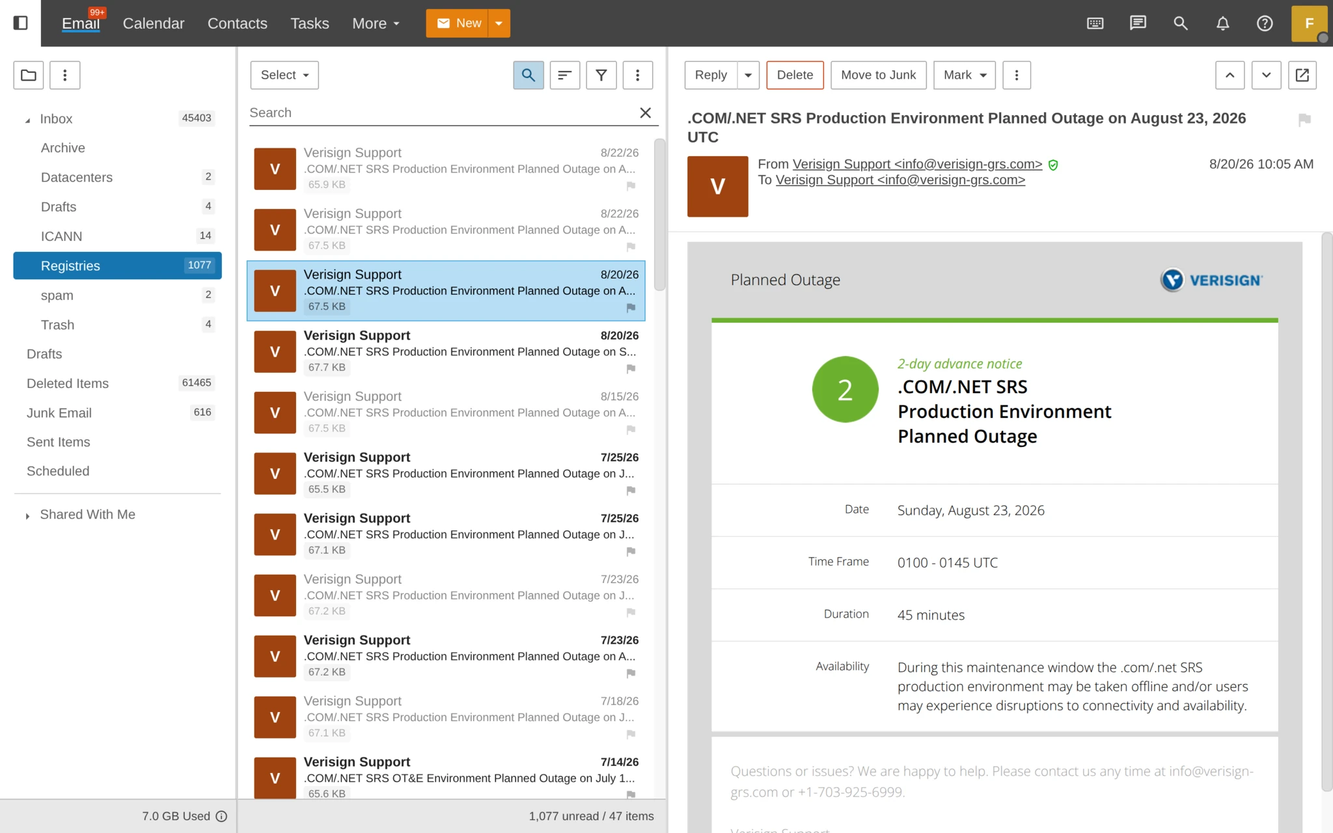
Task: Toggle the sidebar panel icon at top-left
Action: 20,23
